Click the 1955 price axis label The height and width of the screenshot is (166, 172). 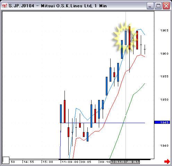[x=164, y=76]
